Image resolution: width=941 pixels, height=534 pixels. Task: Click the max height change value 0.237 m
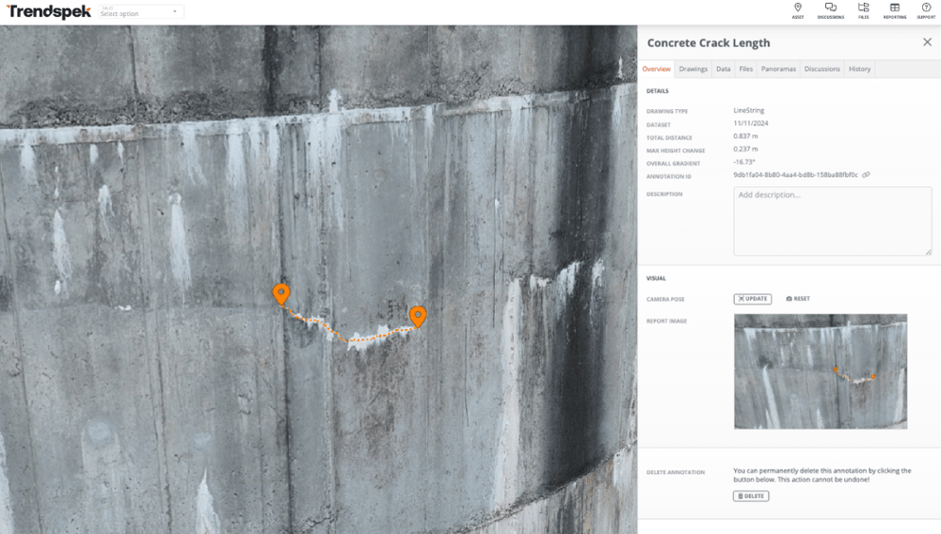coord(745,149)
